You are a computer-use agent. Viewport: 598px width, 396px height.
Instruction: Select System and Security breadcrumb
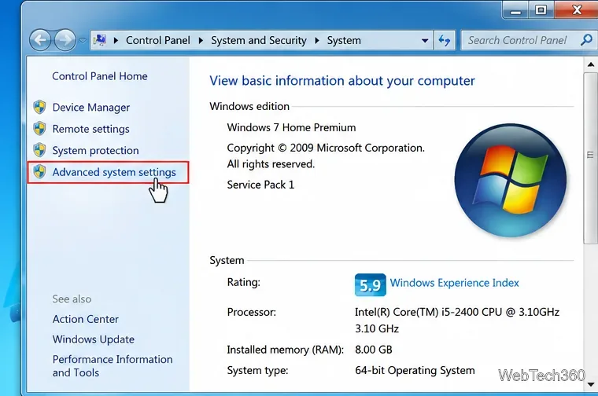click(259, 40)
